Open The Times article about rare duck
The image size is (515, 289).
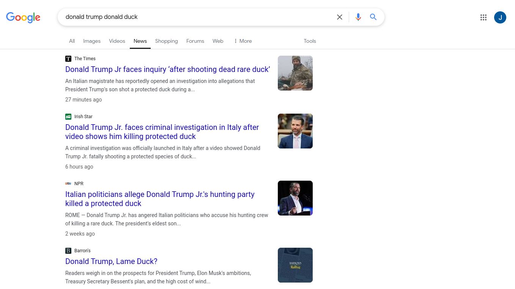[167, 69]
